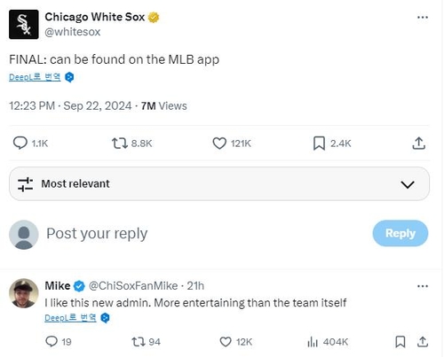
Task: Open Chicago White Sox profile logo
Action: tap(24, 24)
